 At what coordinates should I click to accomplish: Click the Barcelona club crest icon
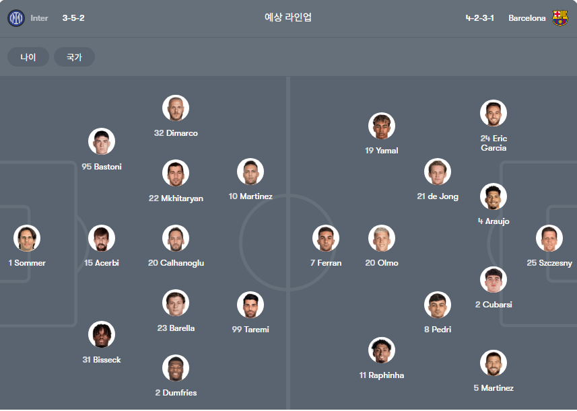[x=559, y=18]
